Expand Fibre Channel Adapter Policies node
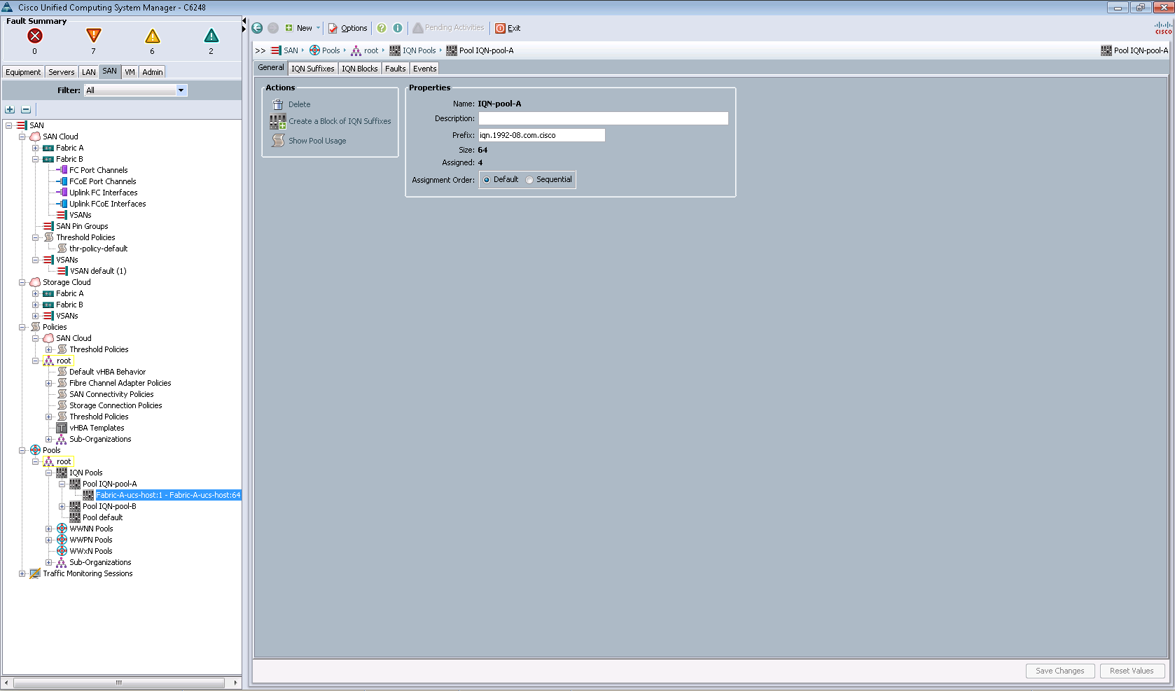Screen dimensions: 1175x691 [48, 383]
